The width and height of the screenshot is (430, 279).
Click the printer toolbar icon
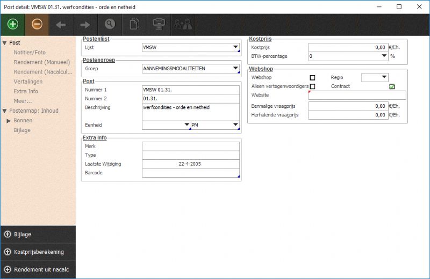158,24
